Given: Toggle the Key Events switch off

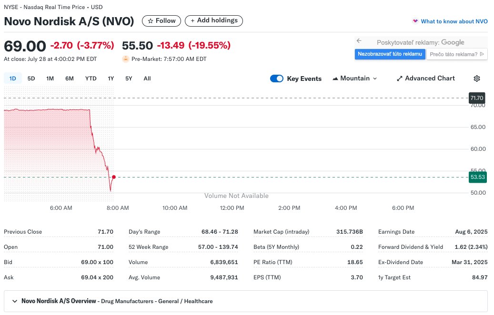Looking at the screenshot, I should tap(277, 79).
